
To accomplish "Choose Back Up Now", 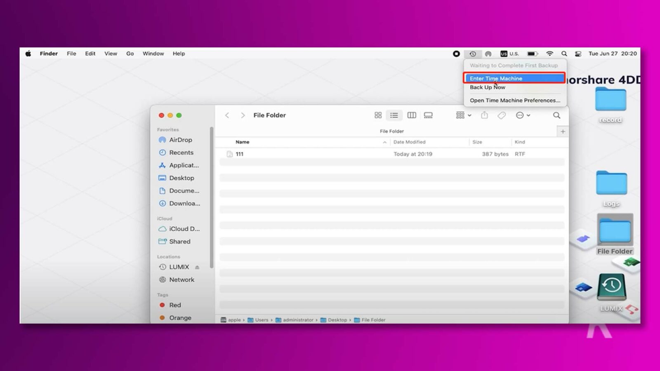I will (x=487, y=87).
